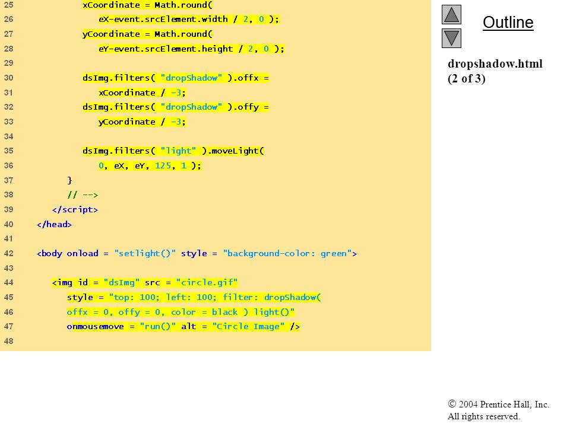Click the style "top: 100; left: 100" line

coord(194,297)
